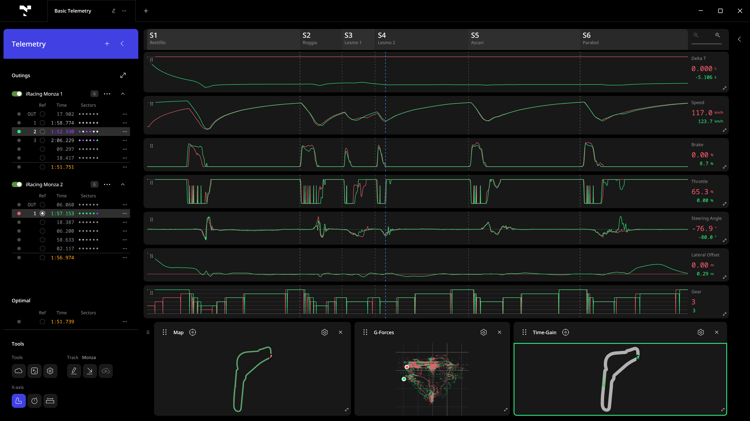Viewport: 750px width, 421px height.
Task: Open the Tools settings gear icon
Action: click(x=50, y=371)
